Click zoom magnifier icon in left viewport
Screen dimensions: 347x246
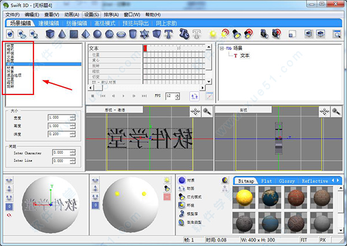tap(336, 112)
